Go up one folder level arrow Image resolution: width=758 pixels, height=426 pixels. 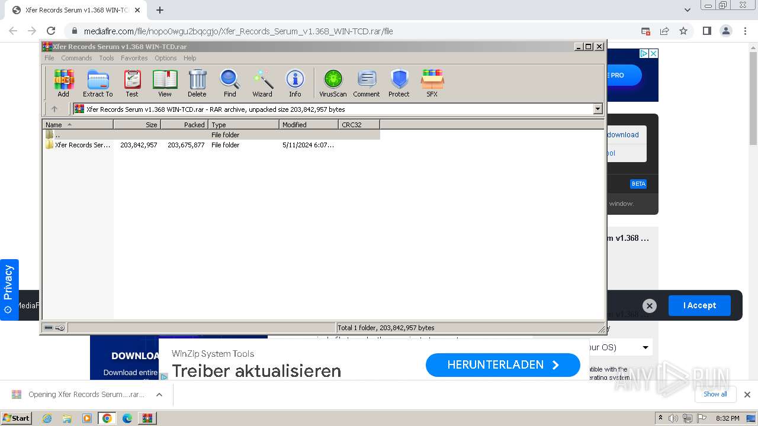(54, 109)
